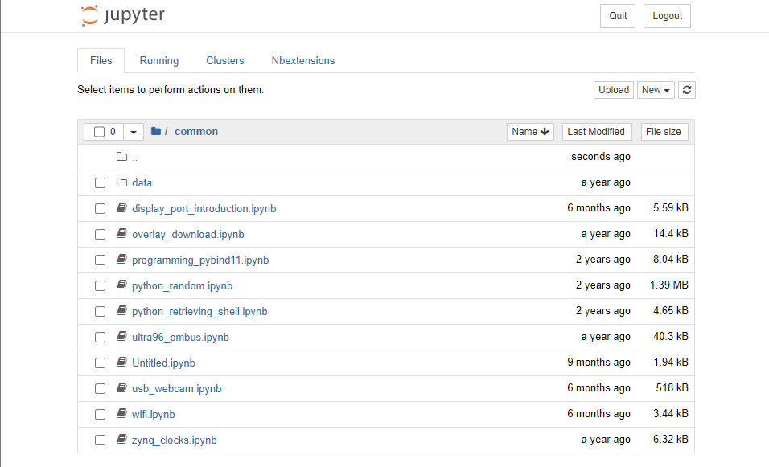Click the blue root folder icon in breadcrumb
Image resolution: width=769 pixels, height=467 pixels.
click(x=156, y=131)
